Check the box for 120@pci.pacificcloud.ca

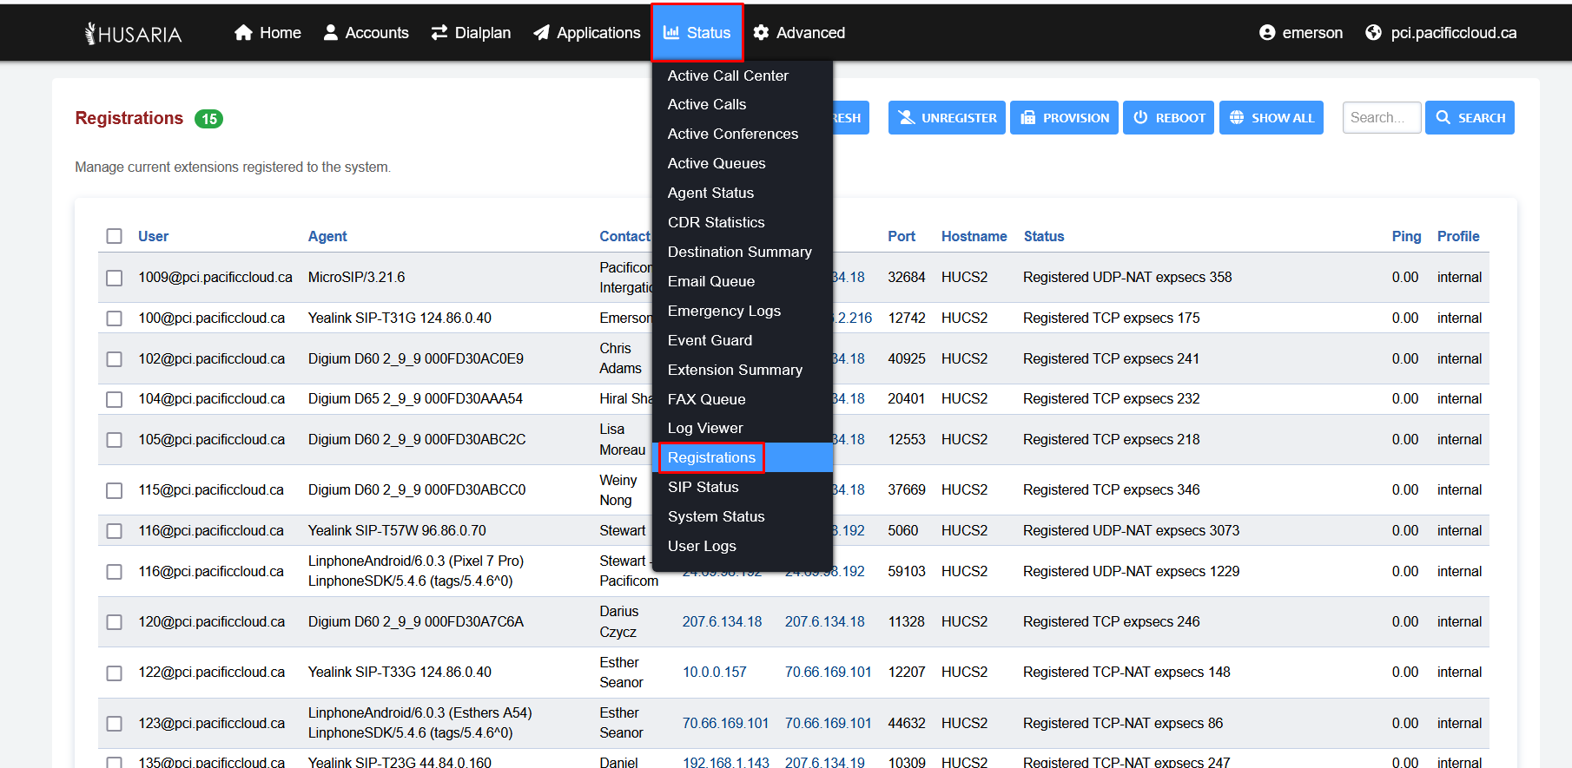[114, 622]
